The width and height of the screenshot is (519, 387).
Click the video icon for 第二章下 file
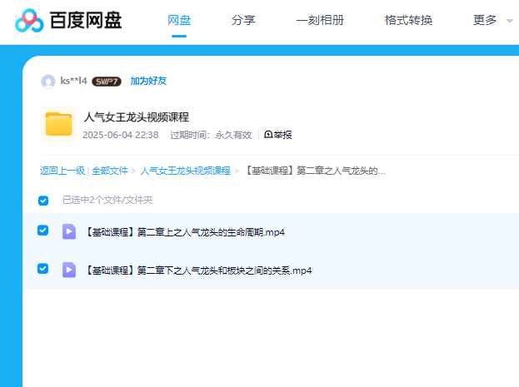69,270
